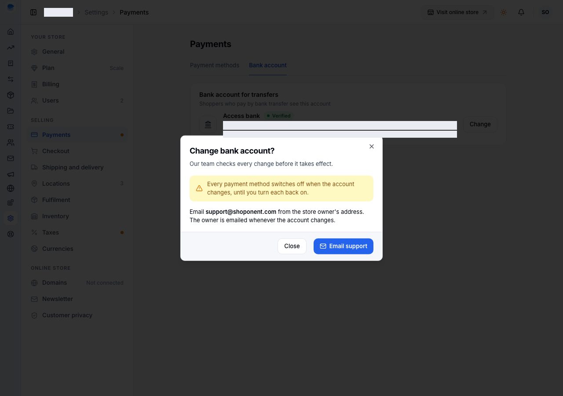This screenshot has height=396, width=563.
Task: Select the megaphone icon in the left rail
Action: click(11, 174)
